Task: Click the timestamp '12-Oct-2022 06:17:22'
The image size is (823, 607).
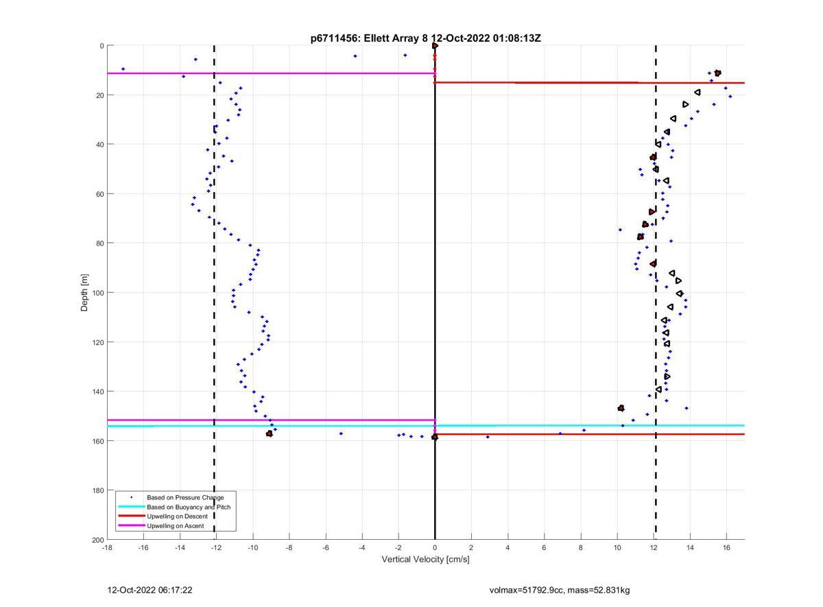Action: coord(150,590)
